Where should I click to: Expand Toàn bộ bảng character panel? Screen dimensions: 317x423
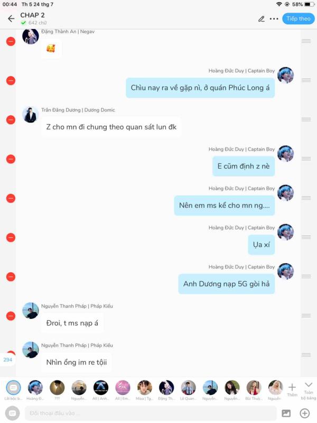309,391
